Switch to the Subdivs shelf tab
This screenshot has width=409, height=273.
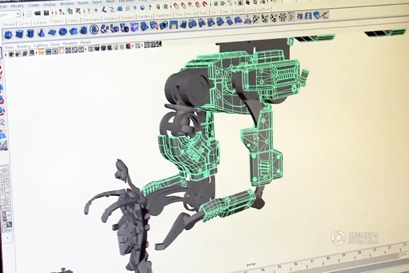74,20
